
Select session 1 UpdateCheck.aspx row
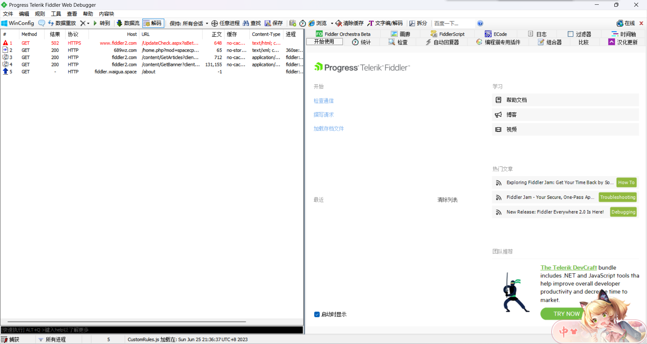click(x=152, y=43)
